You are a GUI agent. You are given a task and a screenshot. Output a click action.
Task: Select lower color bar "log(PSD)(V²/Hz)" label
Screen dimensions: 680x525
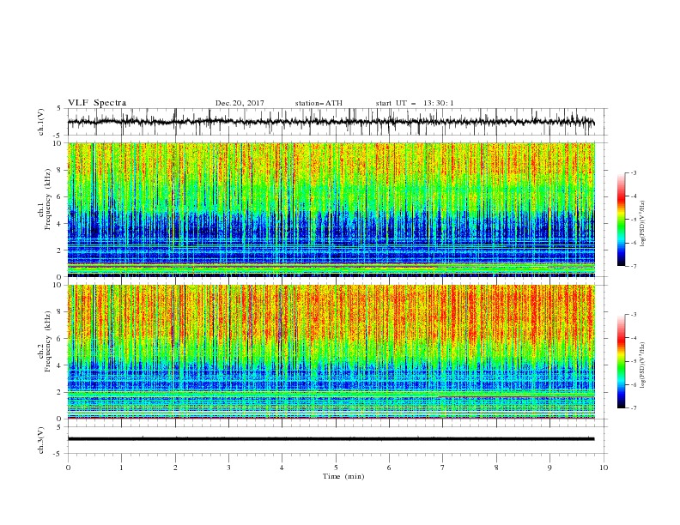pos(642,365)
